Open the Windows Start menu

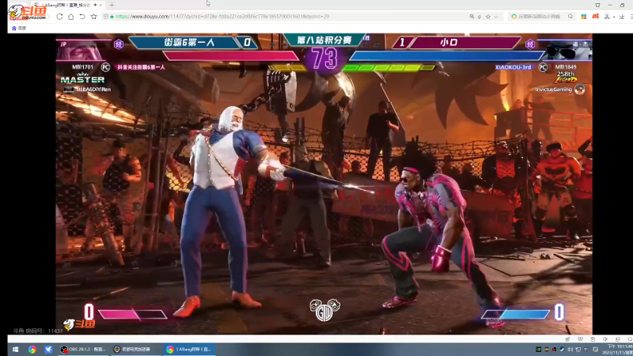pos(15,349)
